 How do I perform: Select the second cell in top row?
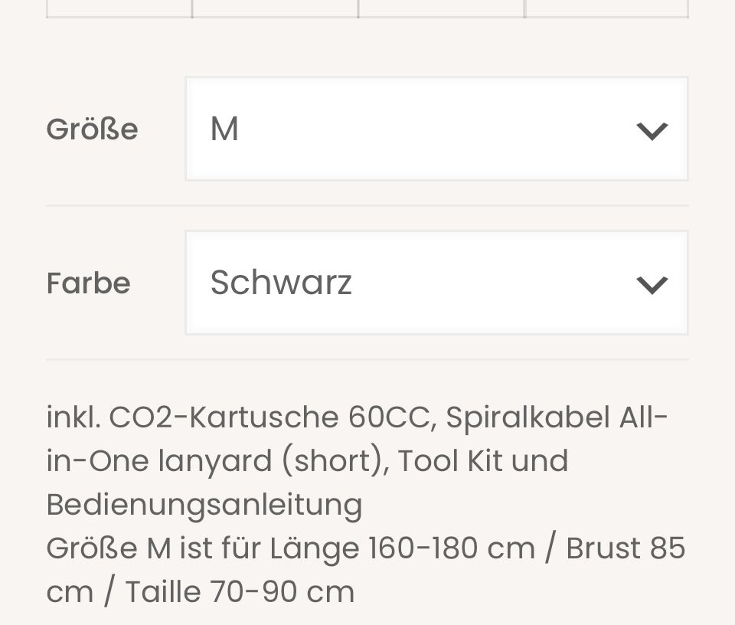[x=275, y=8]
